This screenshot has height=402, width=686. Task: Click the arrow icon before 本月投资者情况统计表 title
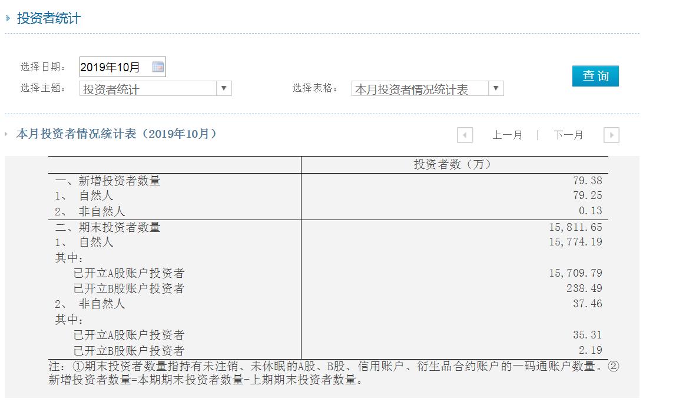point(7,134)
